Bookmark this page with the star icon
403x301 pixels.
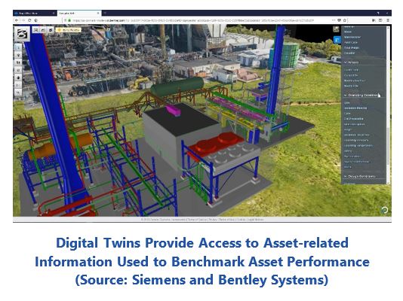(x=345, y=20)
